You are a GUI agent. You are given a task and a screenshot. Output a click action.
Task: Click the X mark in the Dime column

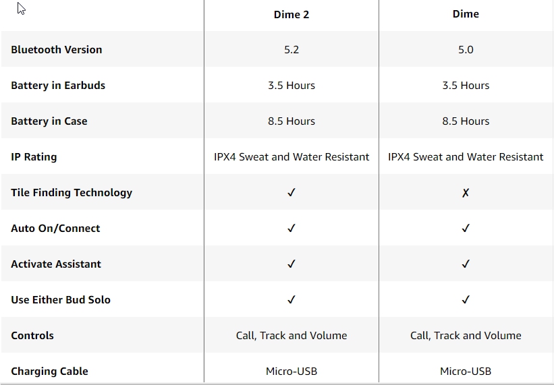click(466, 193)
